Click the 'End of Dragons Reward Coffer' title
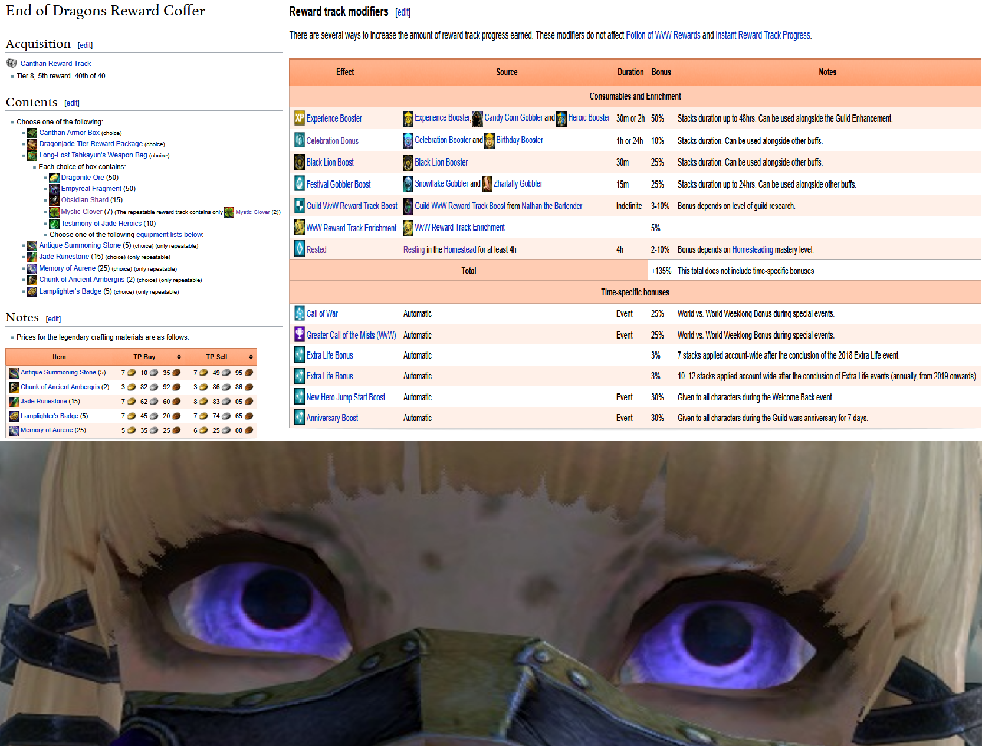This screenshot has height=746, width=982. coord(106,11)
